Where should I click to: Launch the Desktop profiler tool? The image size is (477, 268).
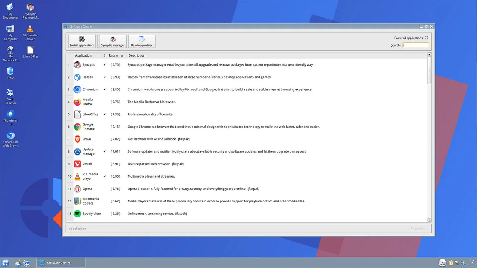(x=142, y=41)
